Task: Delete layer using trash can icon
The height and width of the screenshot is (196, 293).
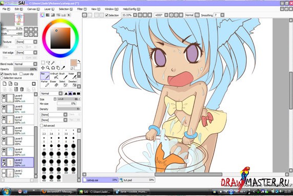Action: click(22, 89)
